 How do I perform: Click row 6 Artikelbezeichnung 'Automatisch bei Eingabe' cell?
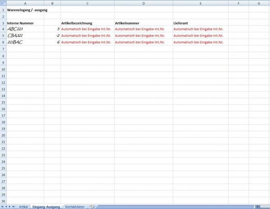tap(87, 42)
